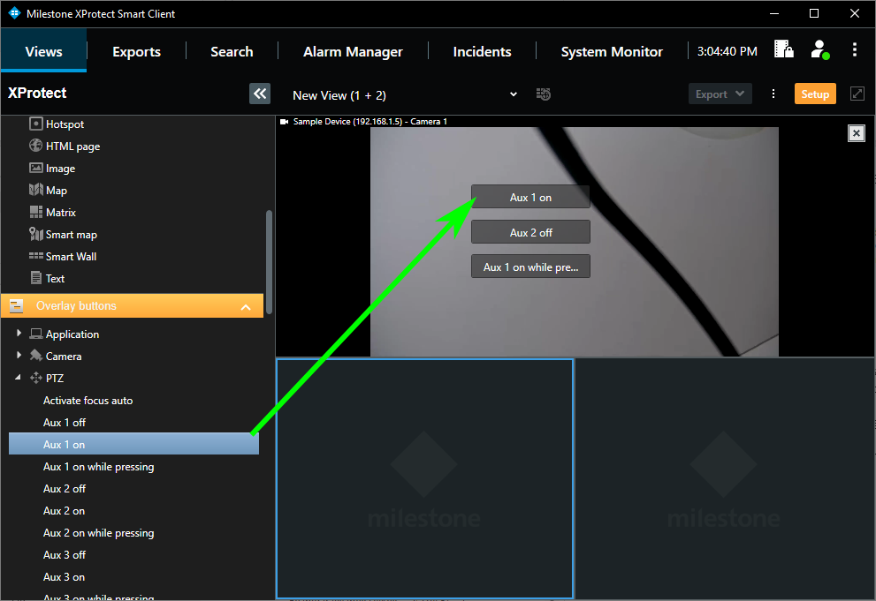The height and width of the screenshot is (601, 876).
Task: Click the Aux 2 off overlay button
Action: 530,231
